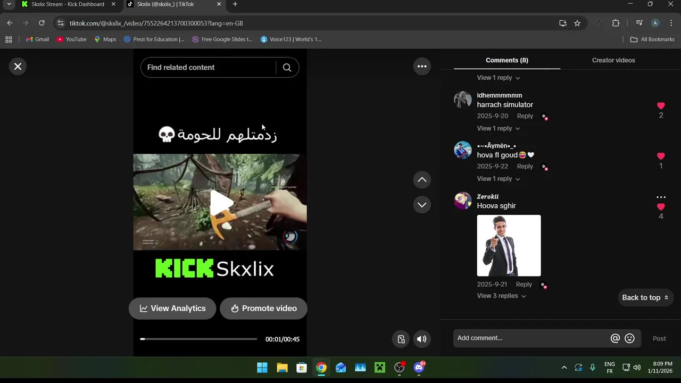Switch to the Creator videos tab

613,60
